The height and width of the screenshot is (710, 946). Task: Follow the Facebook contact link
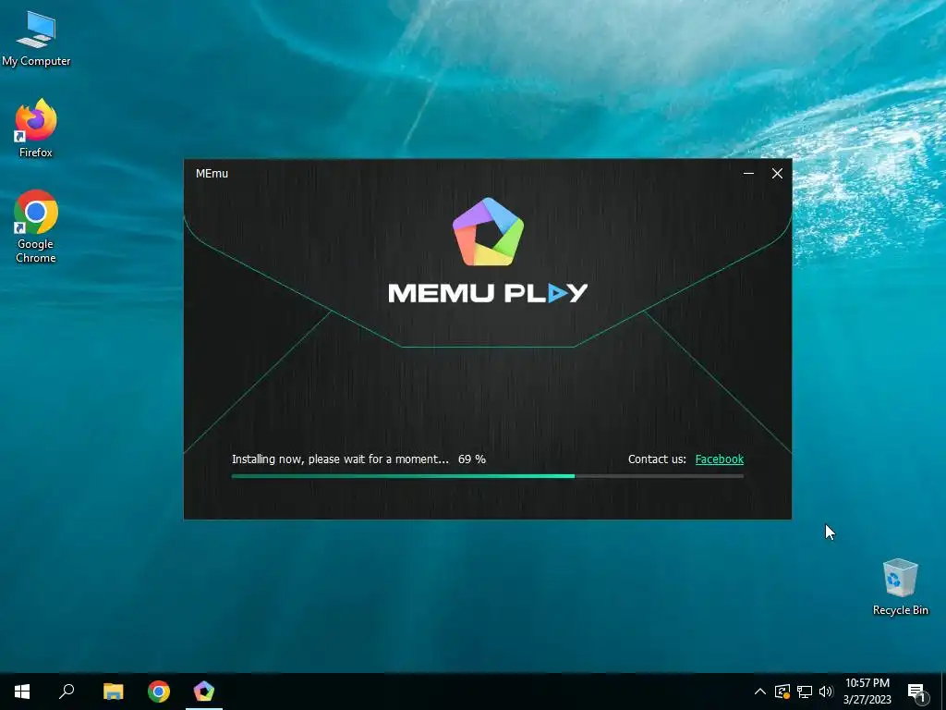719,459
